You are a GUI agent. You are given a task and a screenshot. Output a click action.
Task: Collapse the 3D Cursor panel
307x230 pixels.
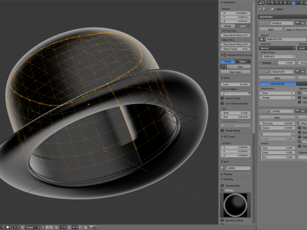click(x=222, y=137)
